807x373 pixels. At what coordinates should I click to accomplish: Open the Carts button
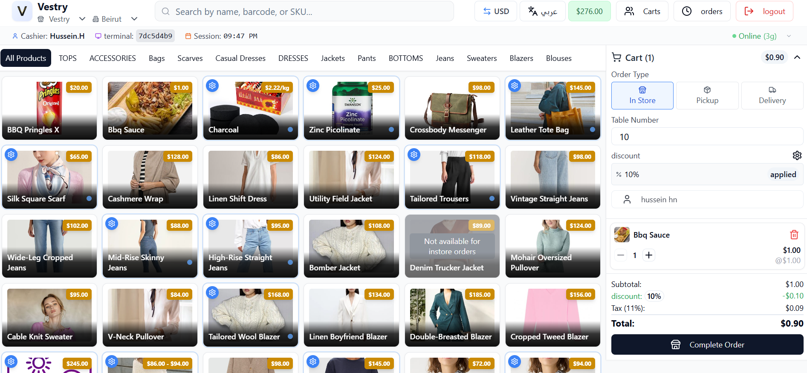pos(642,11)
